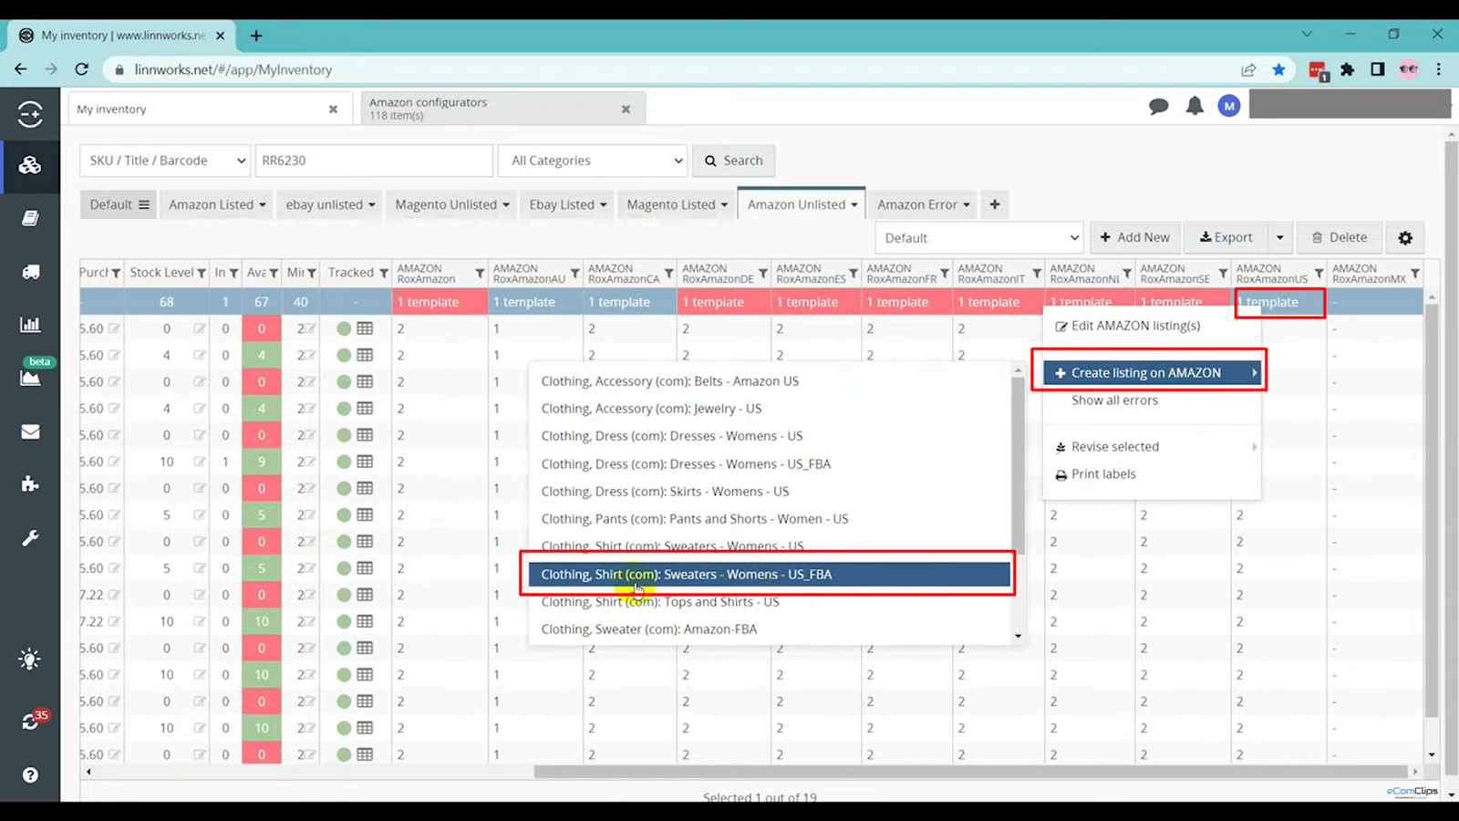
Task: Open the Settings wrench icon in the sidebar
Action: [30, 538]
